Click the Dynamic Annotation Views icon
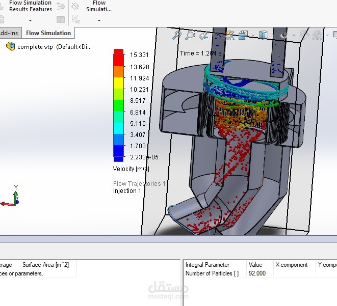337x306 pixels. click(x=230, y=36)
